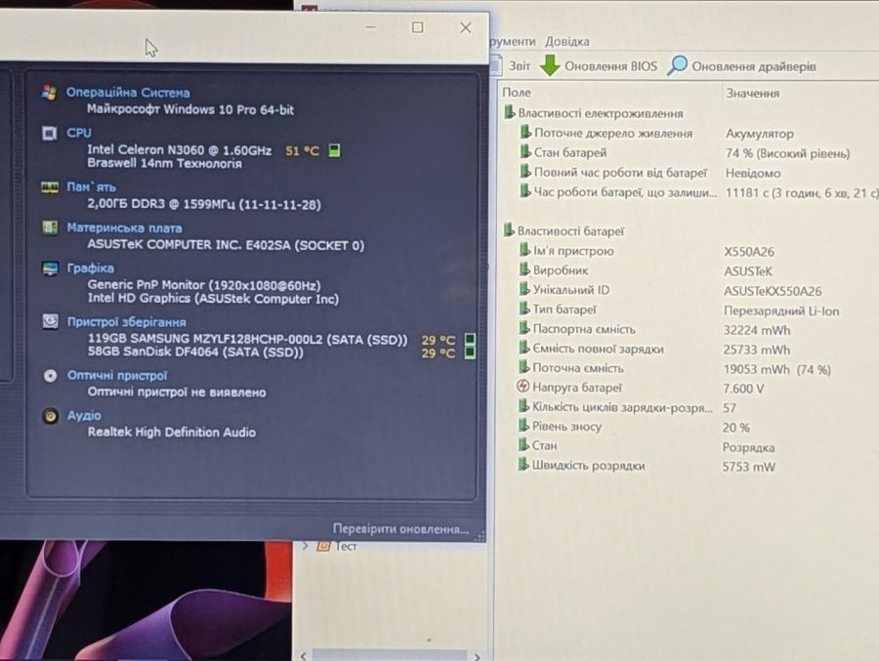Open the Операційна Система section in Speccy

point(128,93)
